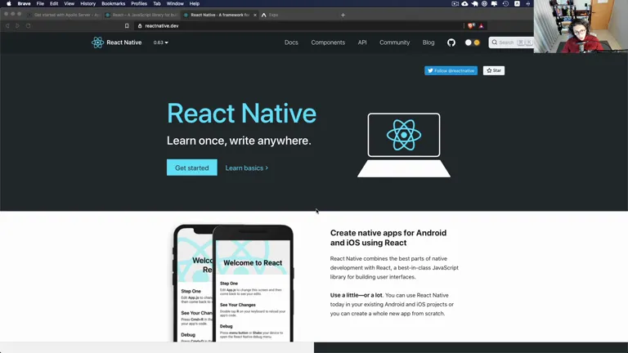Open the Window menu

[x=175, y=3]
